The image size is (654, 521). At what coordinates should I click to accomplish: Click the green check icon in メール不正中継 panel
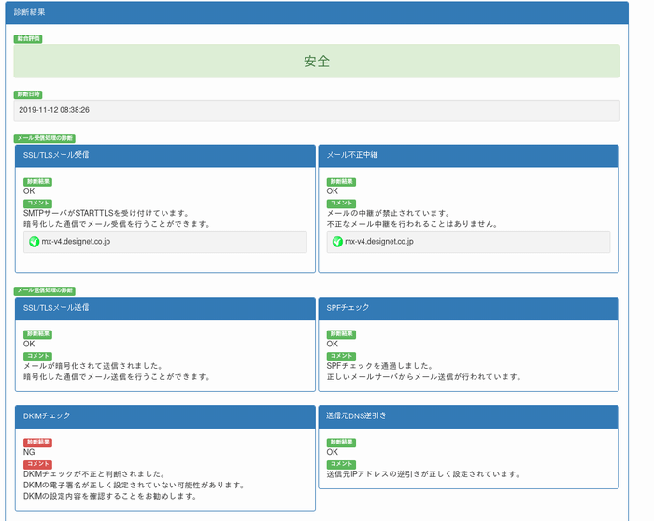pos(337,242)
